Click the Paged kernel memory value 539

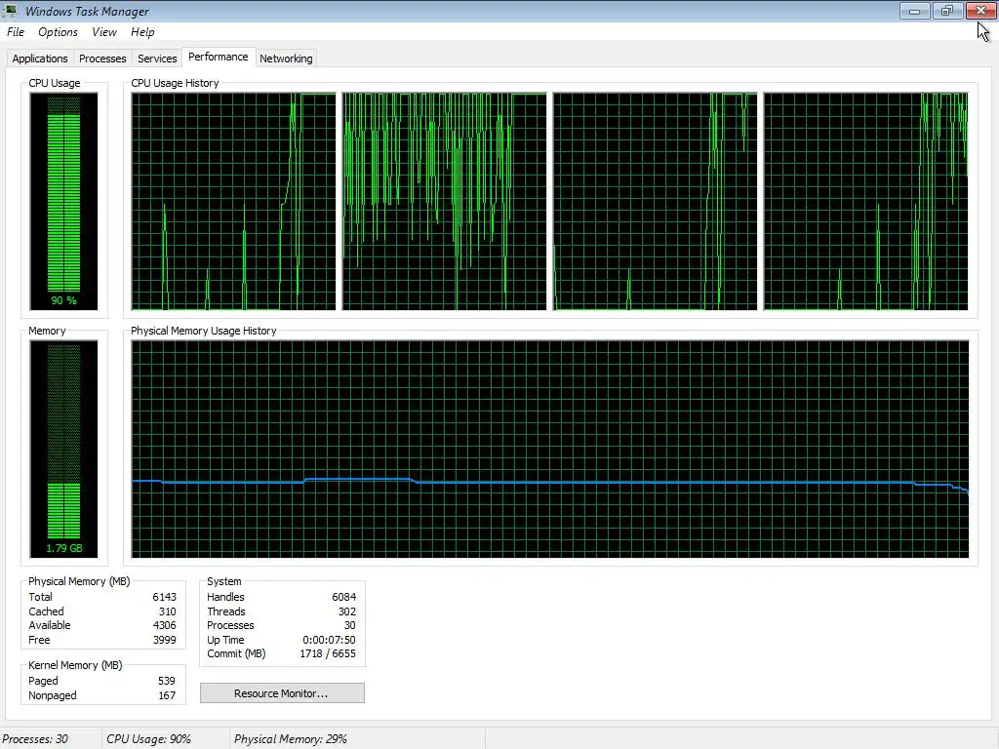166,681
